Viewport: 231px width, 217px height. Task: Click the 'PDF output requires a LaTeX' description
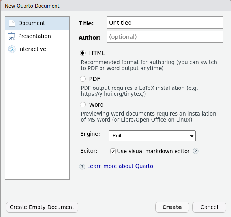(x=139, y=91)
